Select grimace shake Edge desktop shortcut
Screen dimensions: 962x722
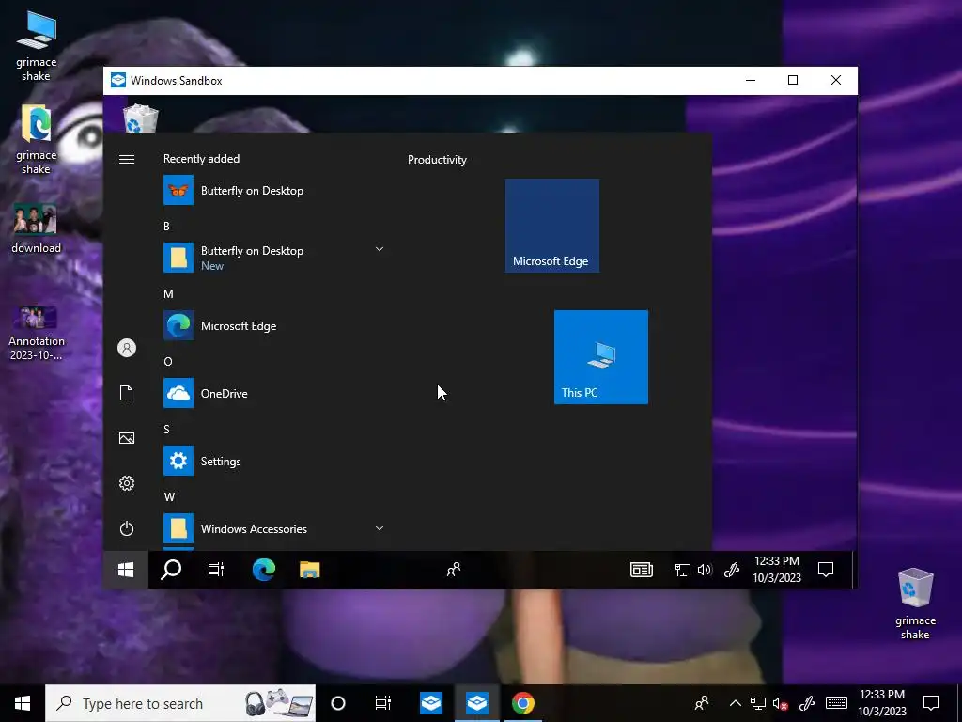click(x=37, y=139)
